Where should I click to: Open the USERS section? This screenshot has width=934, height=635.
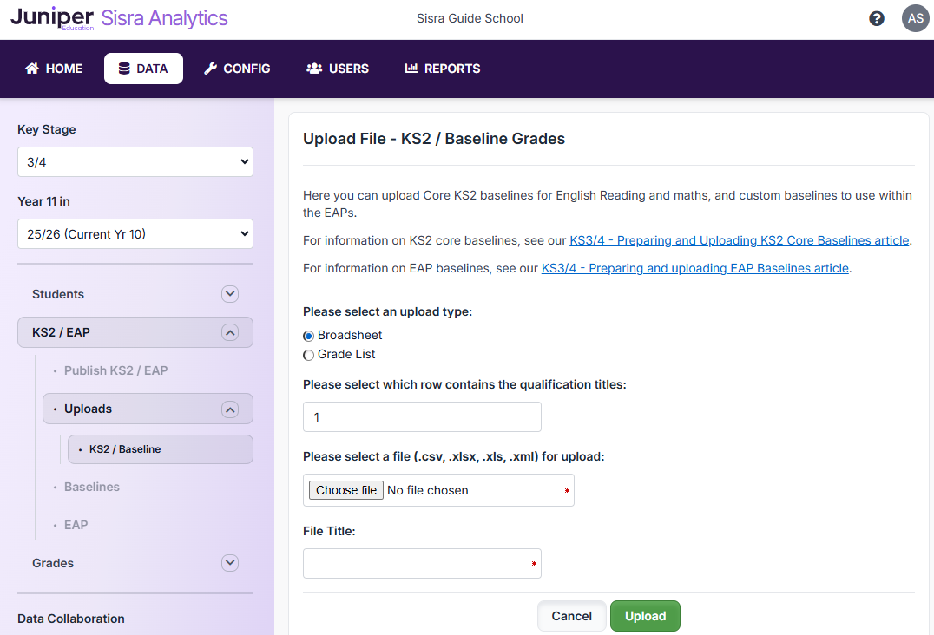[338, 69]
